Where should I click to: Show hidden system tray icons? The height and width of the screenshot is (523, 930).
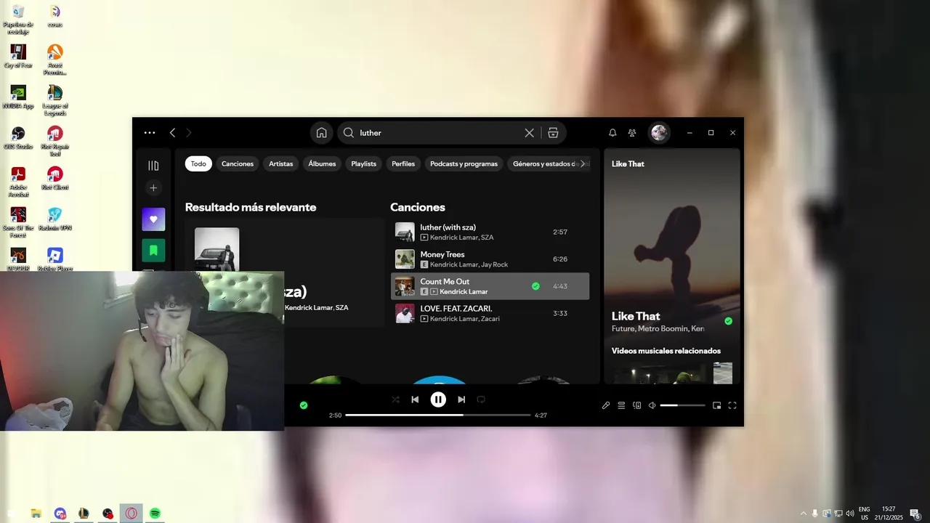pyautogui.click(x=803, y=514)
